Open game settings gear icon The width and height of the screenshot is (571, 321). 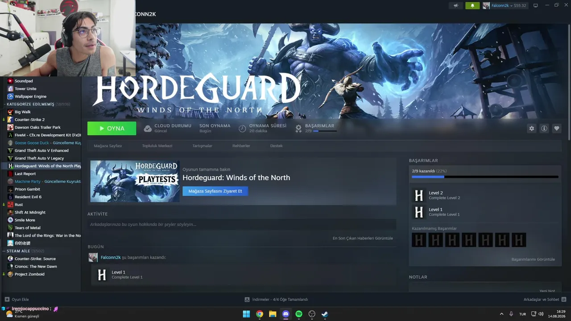[x=531, y=128]
